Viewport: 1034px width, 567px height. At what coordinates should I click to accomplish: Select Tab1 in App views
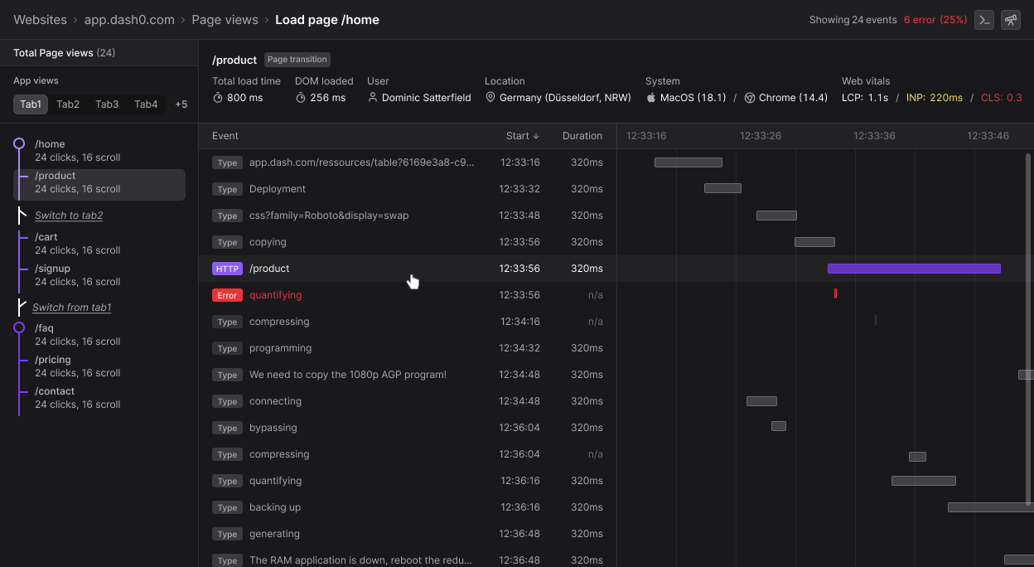click(31, 104)
